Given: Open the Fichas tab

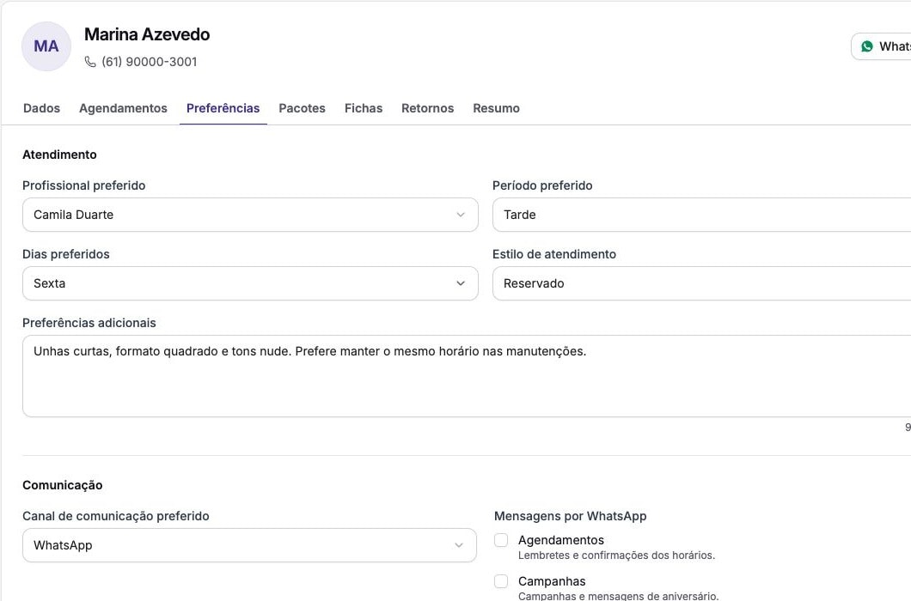Looking at the screenshot, I should click(364, 108).
